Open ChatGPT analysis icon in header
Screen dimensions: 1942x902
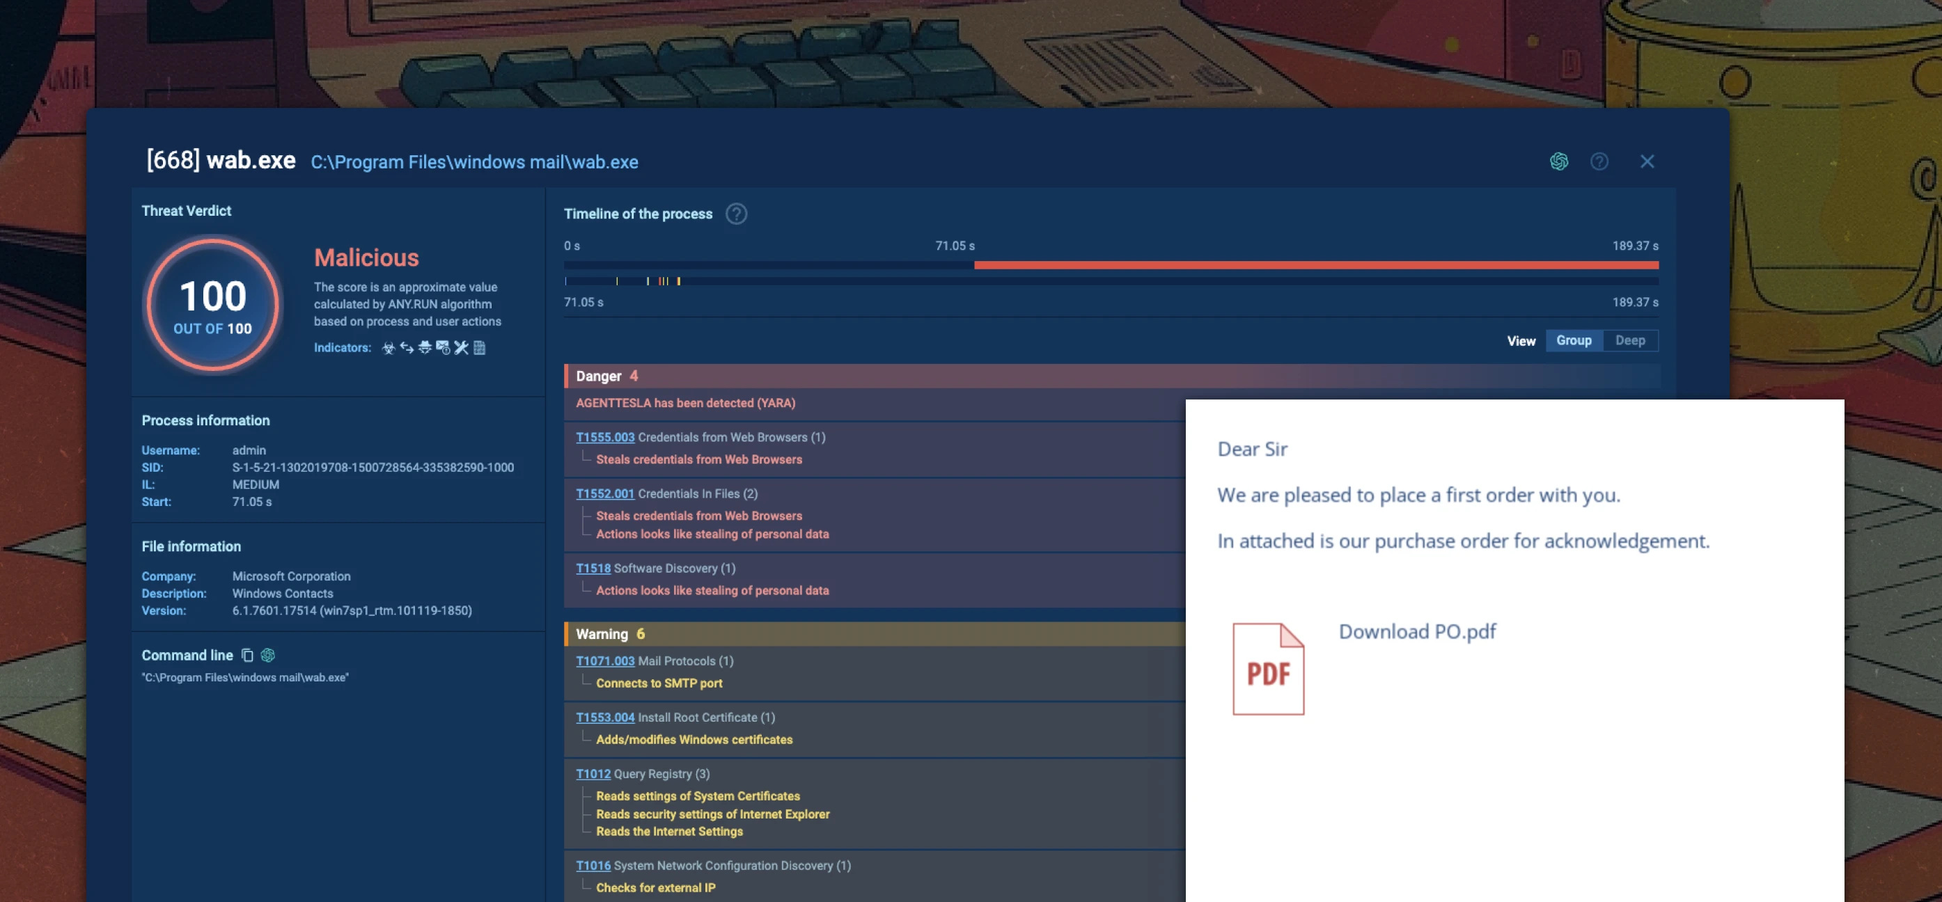coord(1558,161)
